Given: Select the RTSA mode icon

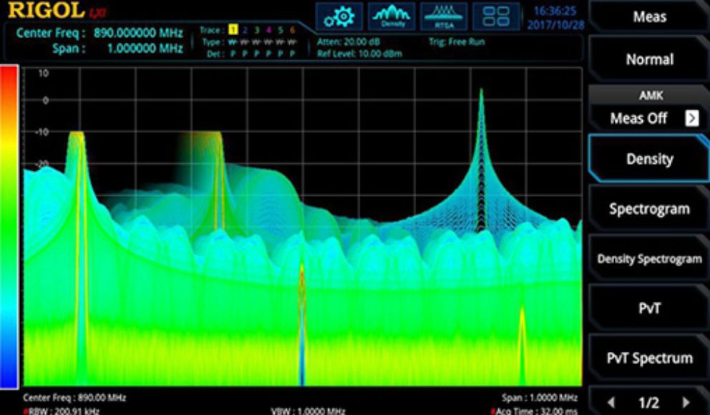Looking at the screenshot, I should 444,16.
